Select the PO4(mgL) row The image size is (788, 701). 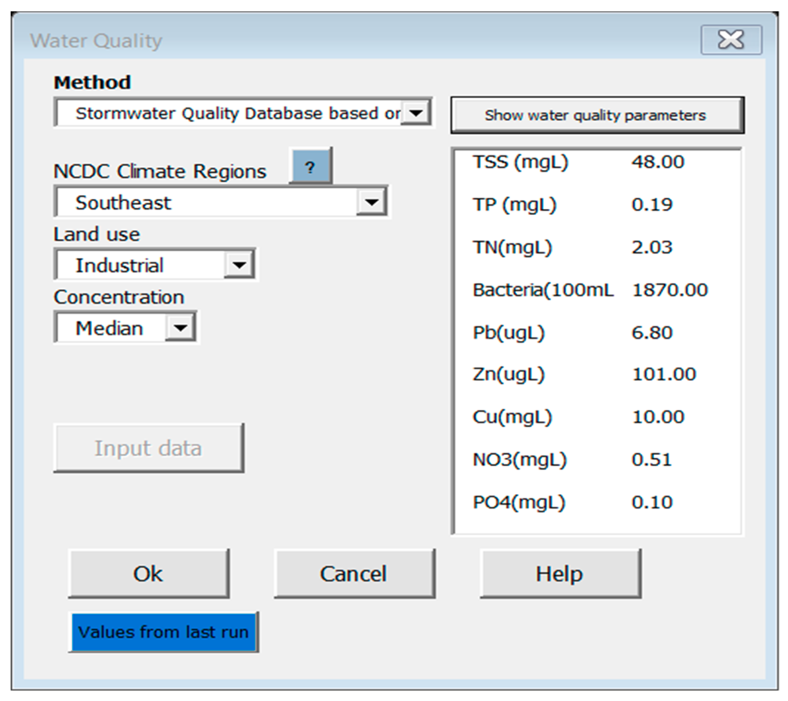tap(578, 502)
